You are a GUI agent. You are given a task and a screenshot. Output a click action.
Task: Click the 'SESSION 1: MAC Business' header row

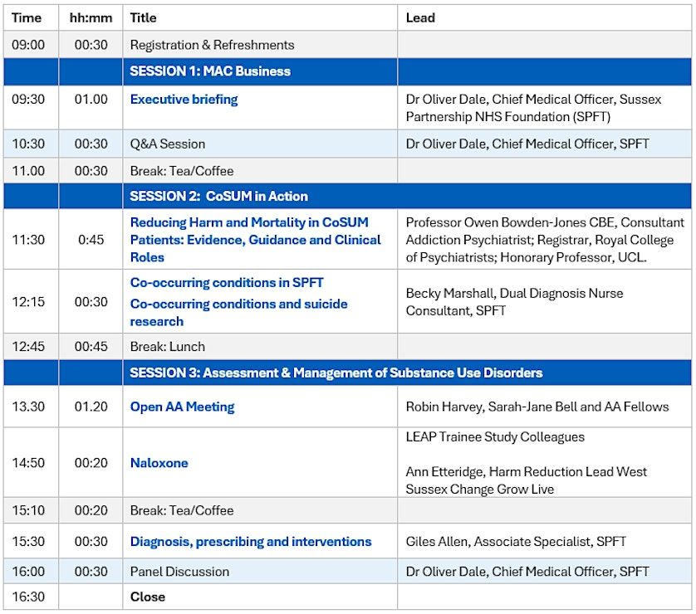(210, 71)
